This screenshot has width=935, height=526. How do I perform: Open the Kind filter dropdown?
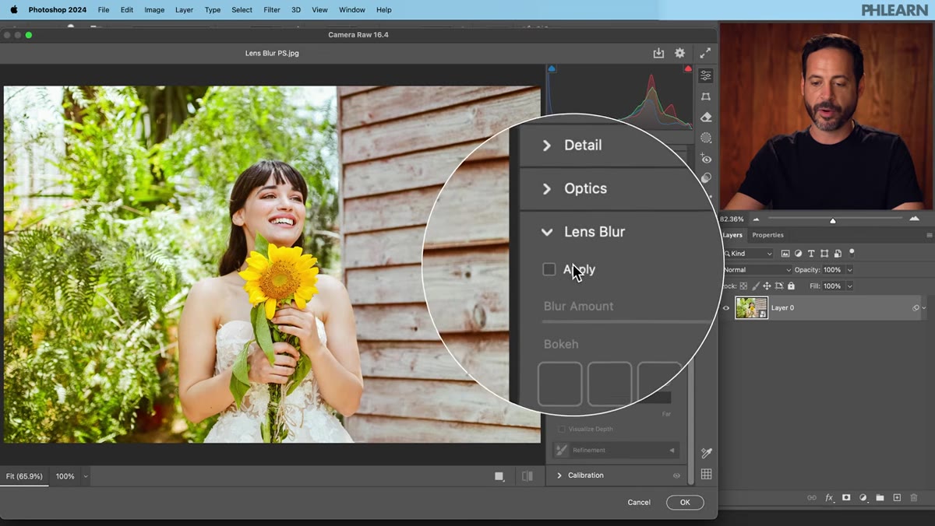click(x=749, y=254)
